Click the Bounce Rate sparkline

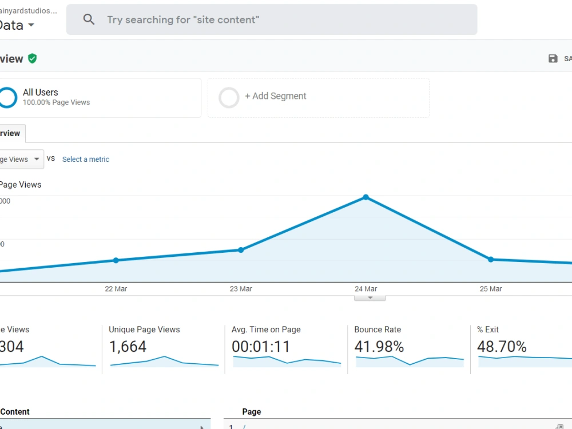tap(410, 361)
